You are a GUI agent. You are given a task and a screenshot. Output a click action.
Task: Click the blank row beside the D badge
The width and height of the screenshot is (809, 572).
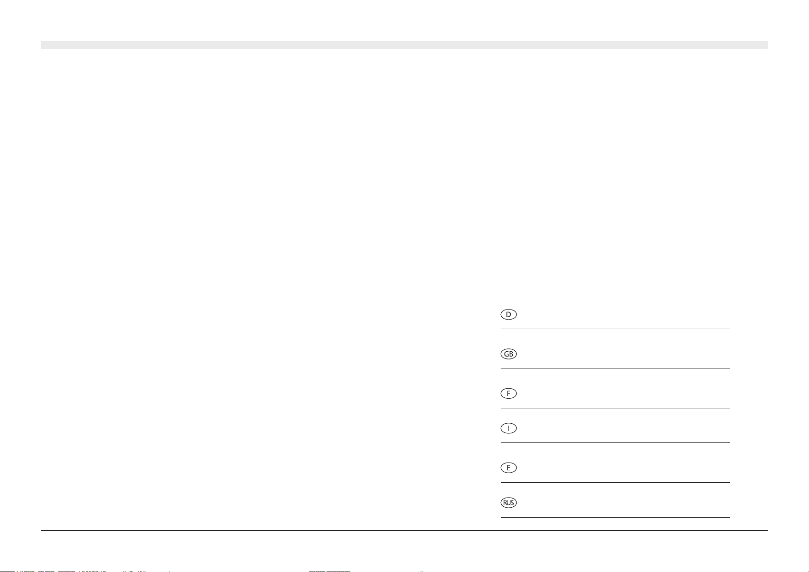624,315
